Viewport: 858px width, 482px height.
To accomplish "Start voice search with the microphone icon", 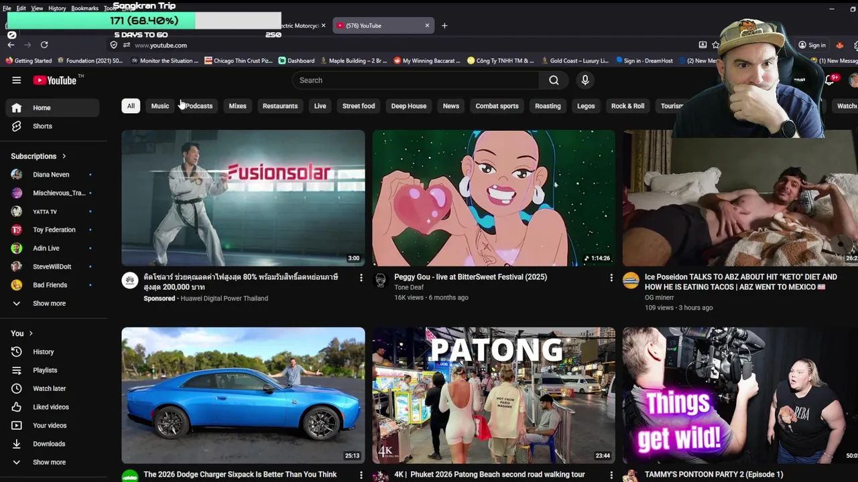I will [585, 80].
